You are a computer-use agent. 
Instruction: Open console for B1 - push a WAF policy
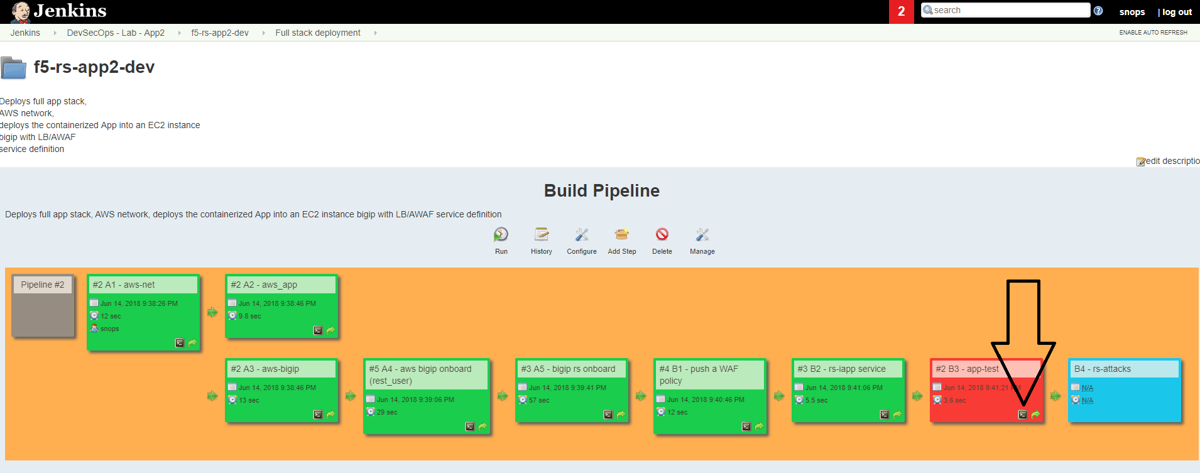[746, 427]
